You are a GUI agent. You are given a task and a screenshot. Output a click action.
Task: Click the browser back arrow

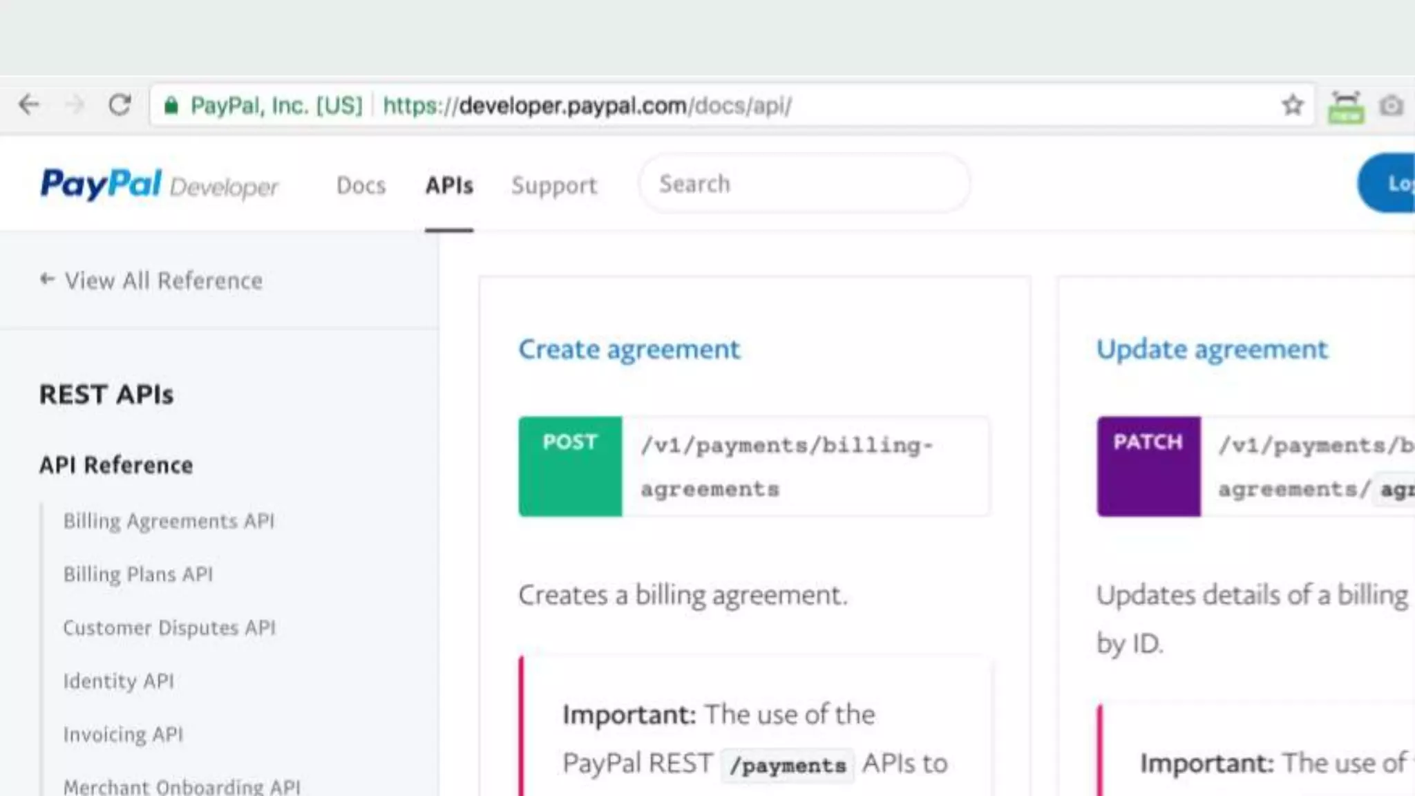tap(29, 105)
